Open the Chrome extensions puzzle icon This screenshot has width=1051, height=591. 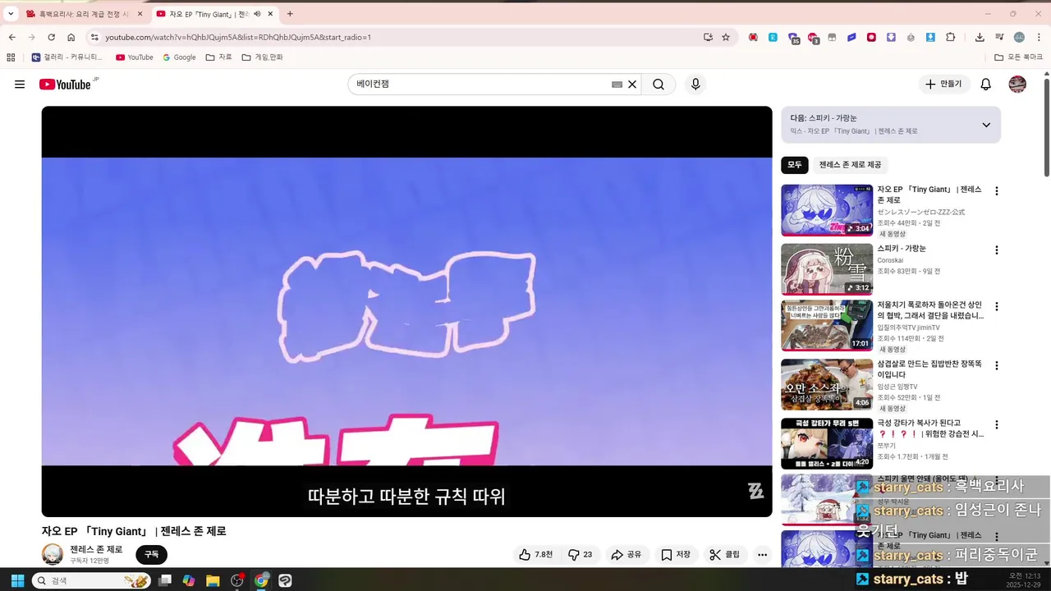[951, 37]
